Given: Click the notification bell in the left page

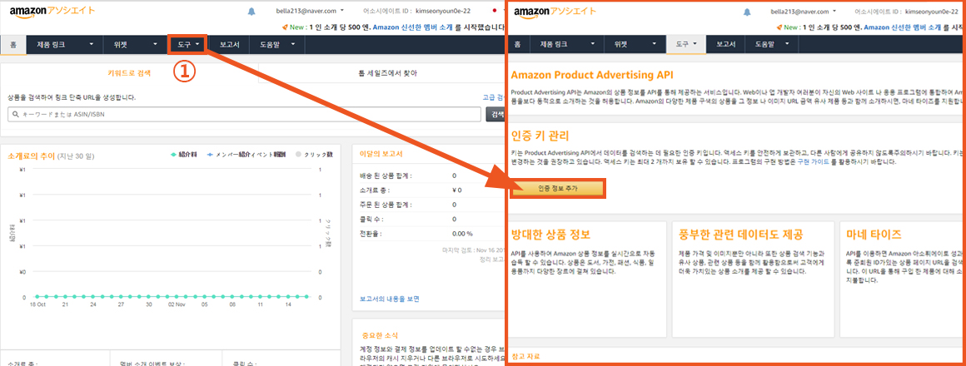Looking at the screenshot, I should click(251, 12).
